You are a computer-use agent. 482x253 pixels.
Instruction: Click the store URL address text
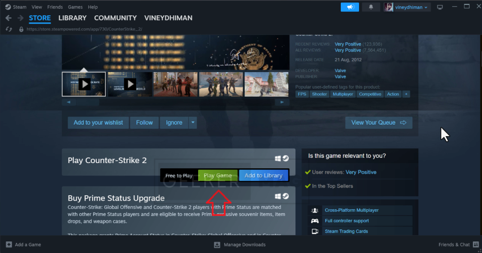click(x=84, y=29)
